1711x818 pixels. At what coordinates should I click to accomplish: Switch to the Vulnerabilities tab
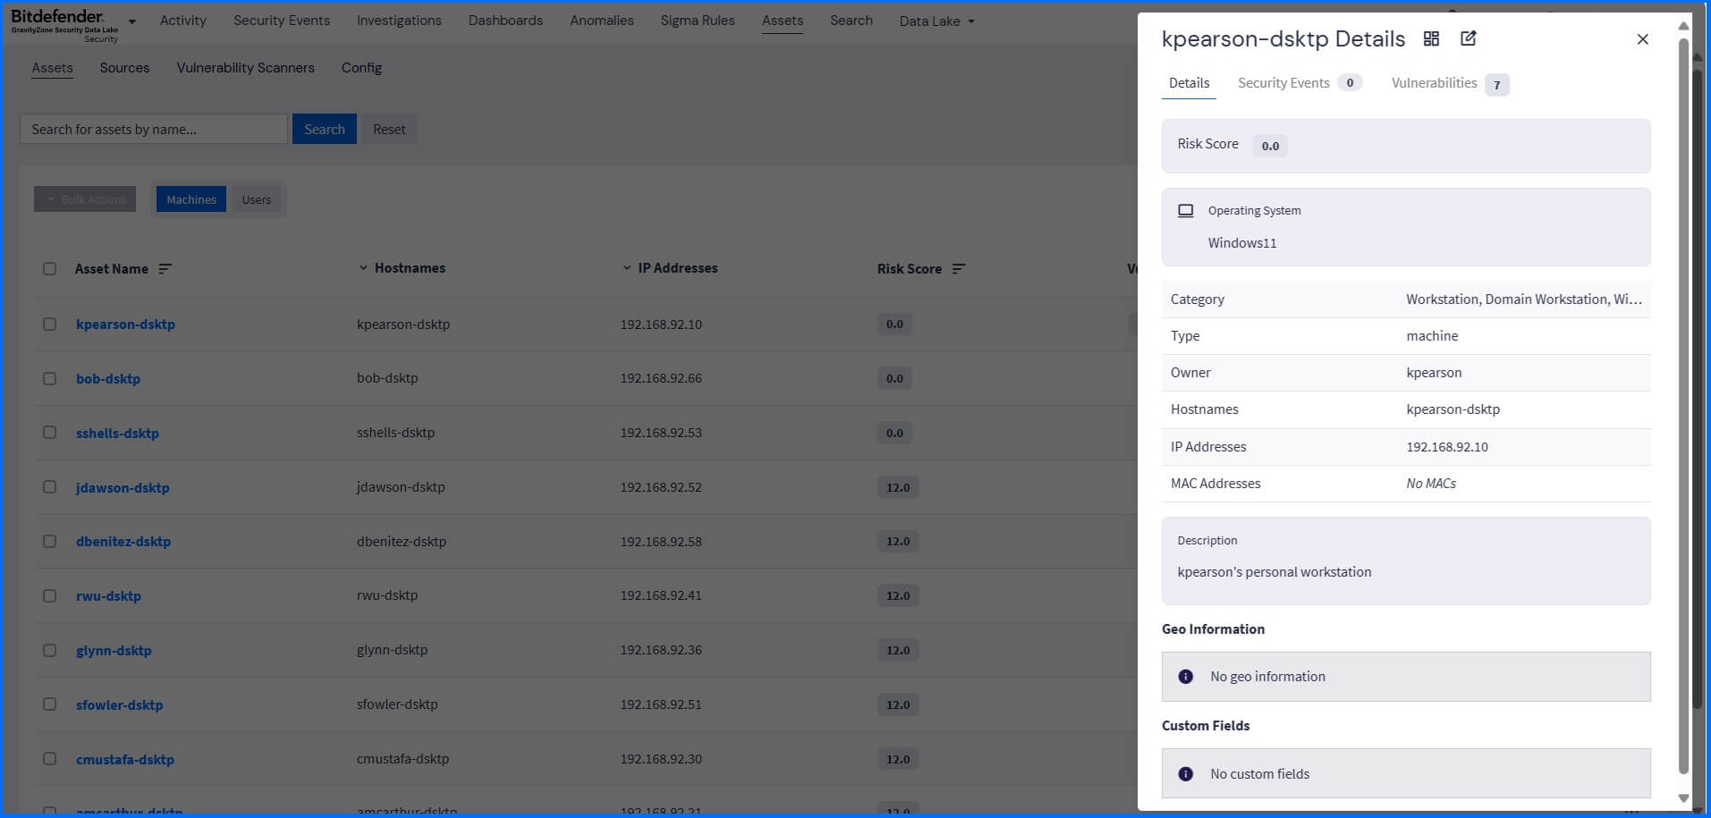[1434, 83]
